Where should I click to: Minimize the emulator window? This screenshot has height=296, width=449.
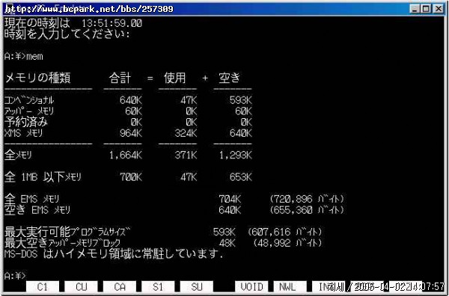[415, 9]
